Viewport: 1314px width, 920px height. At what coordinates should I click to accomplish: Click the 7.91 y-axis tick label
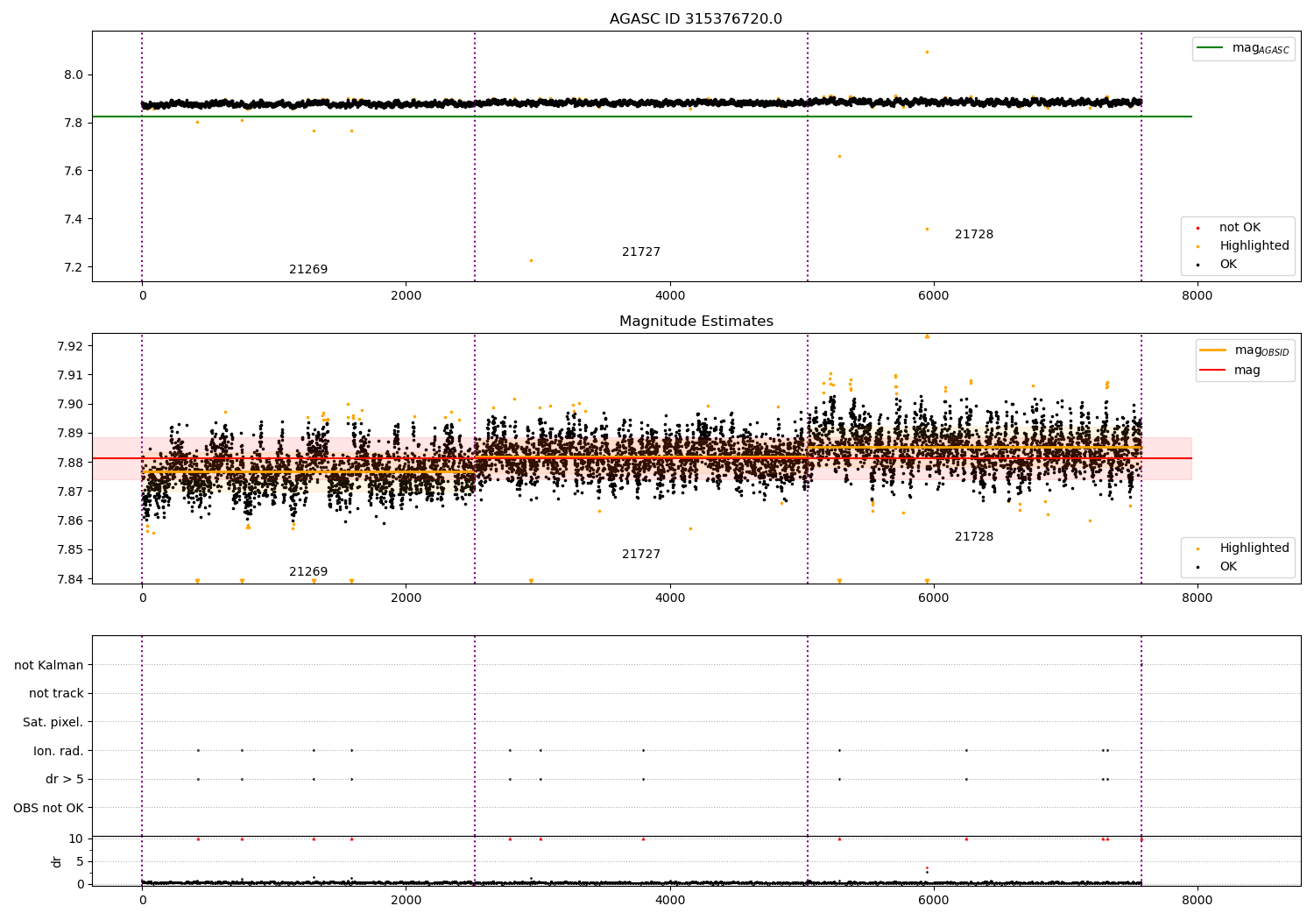[x=70, y=376]
